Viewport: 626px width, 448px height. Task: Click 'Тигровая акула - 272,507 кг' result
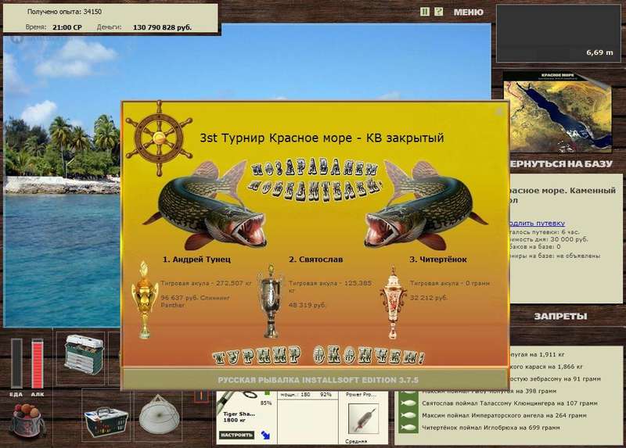coord(206,283)
